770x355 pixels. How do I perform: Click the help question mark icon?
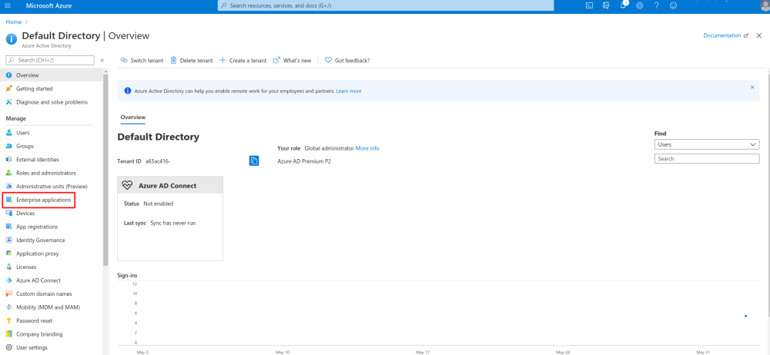click(656, 5)
